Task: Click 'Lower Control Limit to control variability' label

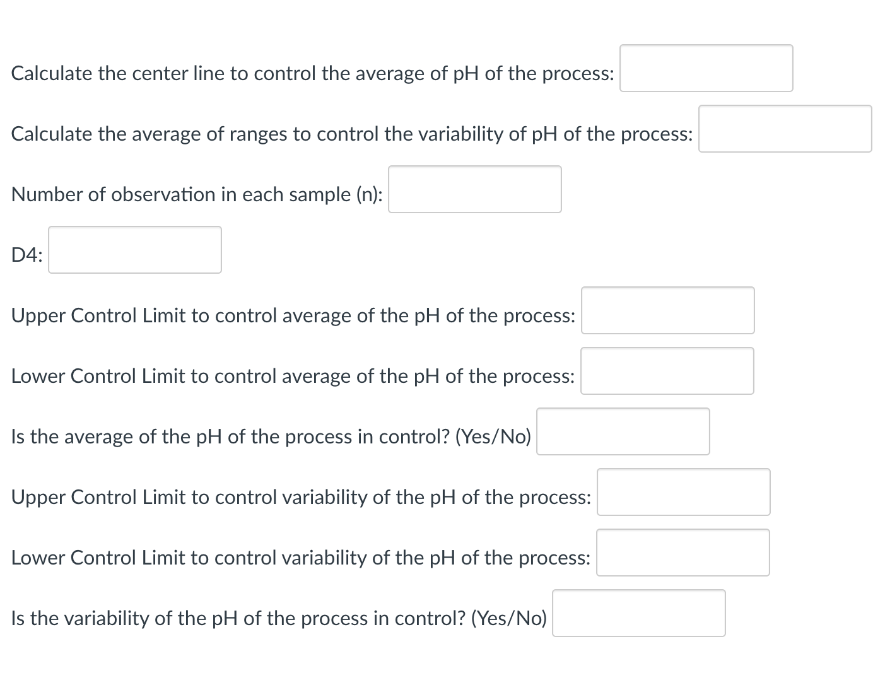Action: click(x=301, y=558)
